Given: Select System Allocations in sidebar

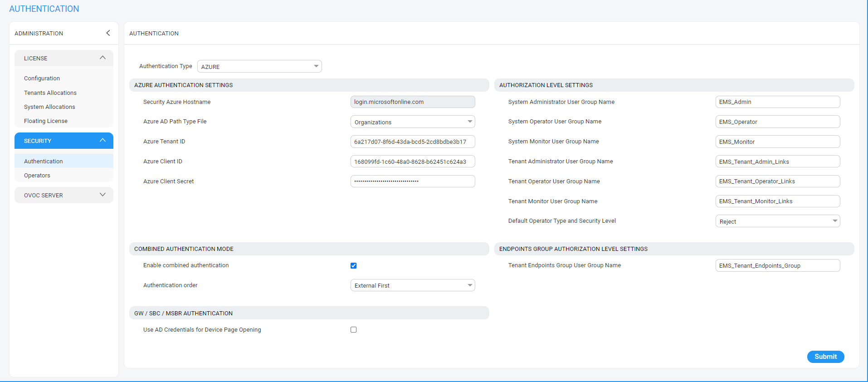Looking at the screenshot, I should point(49,107).
